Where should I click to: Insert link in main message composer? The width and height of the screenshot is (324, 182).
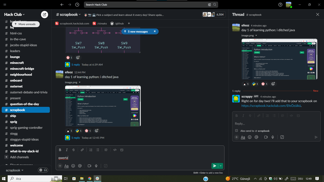tap(82, 150)
